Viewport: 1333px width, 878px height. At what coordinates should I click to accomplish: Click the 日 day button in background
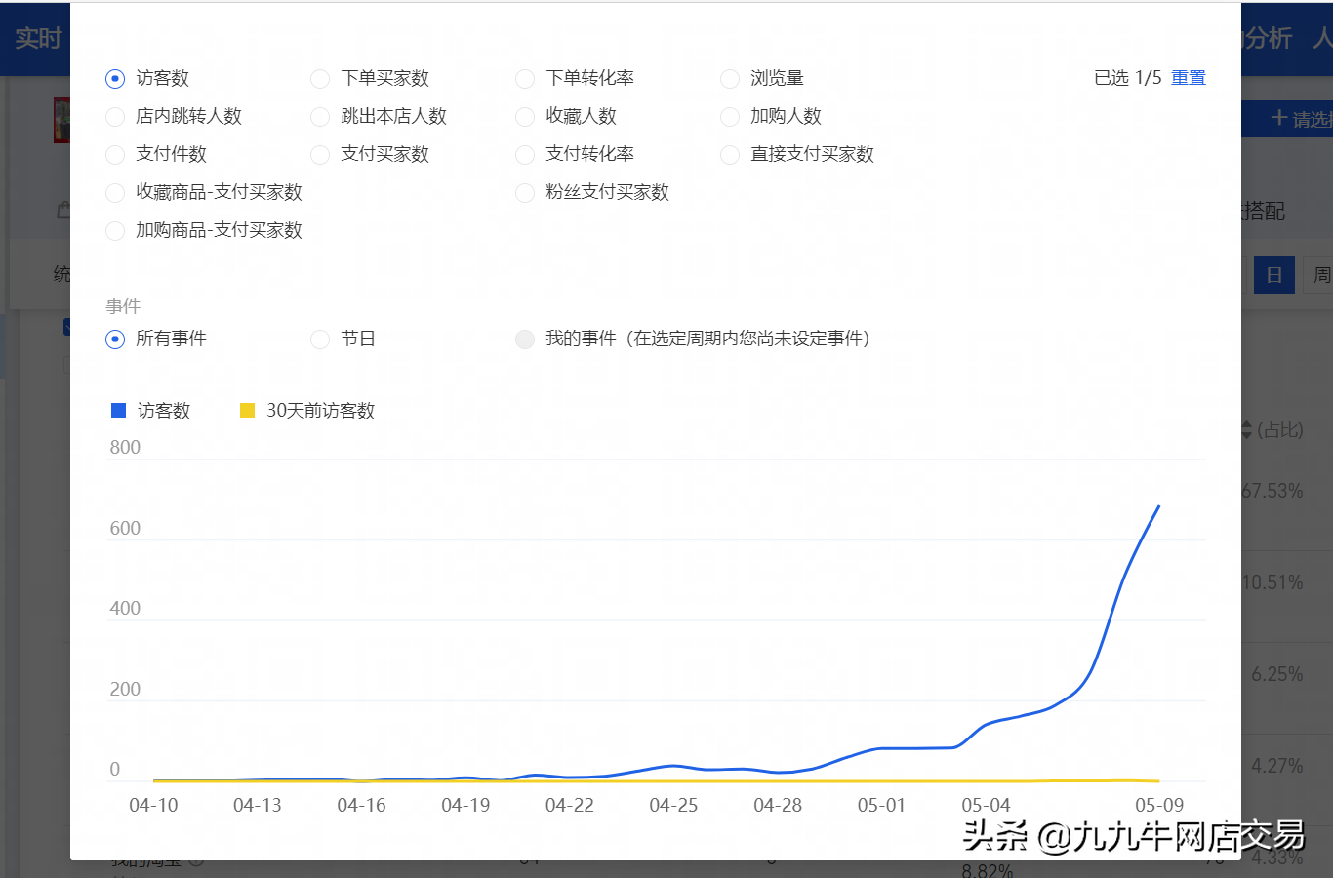(x=1274, y=275)
